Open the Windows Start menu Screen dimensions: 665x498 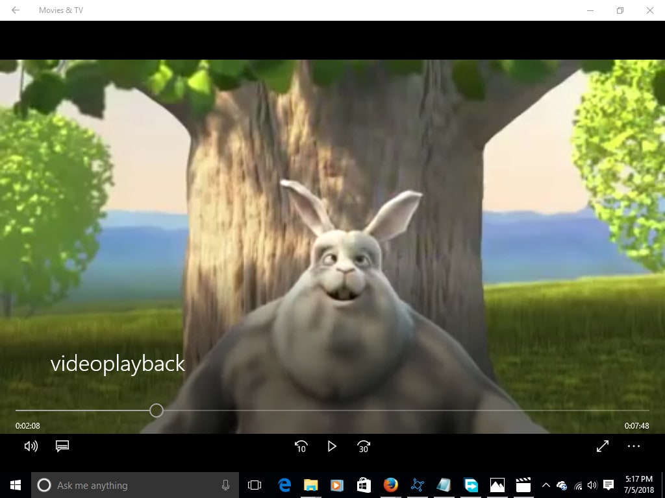tap(16, 485)
